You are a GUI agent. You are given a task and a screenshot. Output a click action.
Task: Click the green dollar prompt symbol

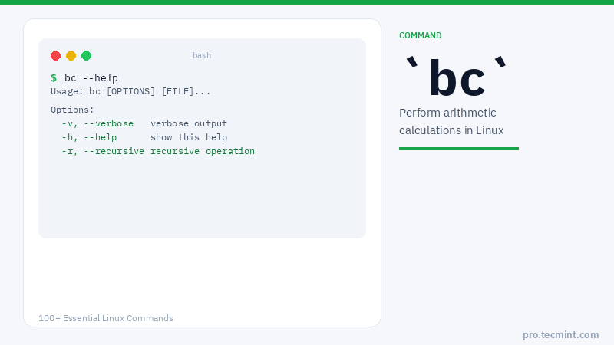coord(54,78)
